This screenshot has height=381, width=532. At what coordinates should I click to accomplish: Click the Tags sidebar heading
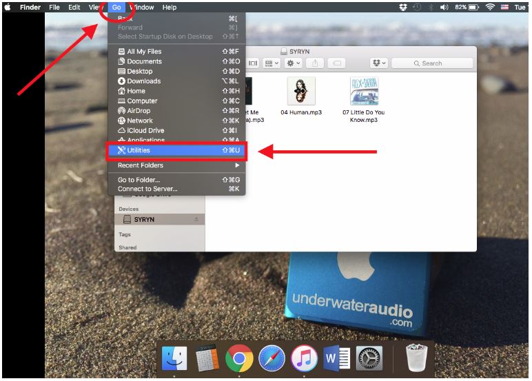point(125,234)
